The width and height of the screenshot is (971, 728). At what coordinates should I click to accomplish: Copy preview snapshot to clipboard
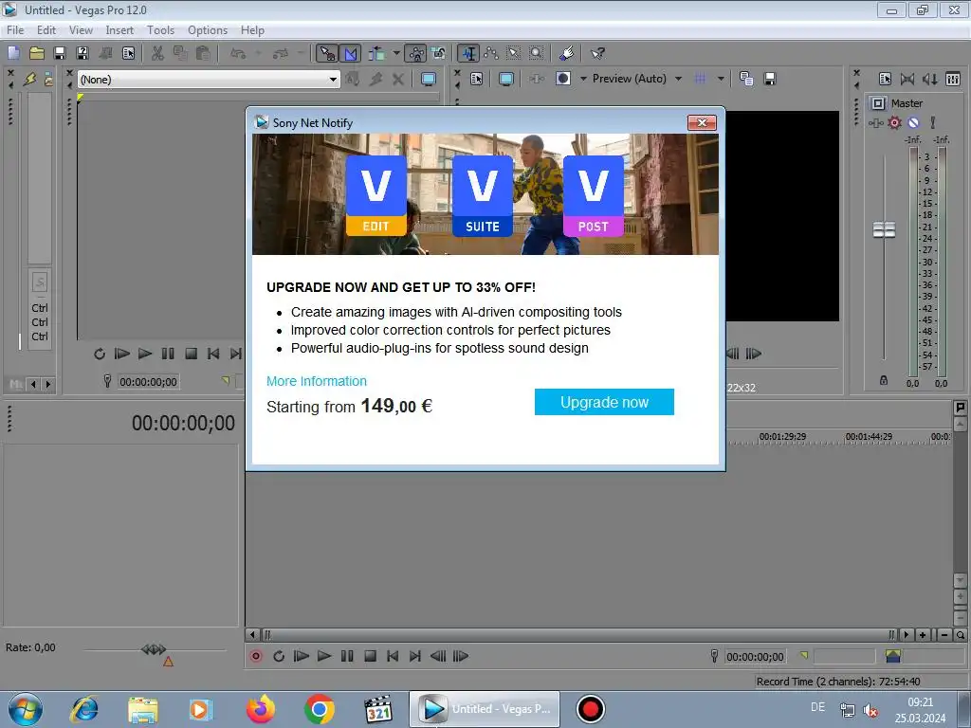[746, 79]
